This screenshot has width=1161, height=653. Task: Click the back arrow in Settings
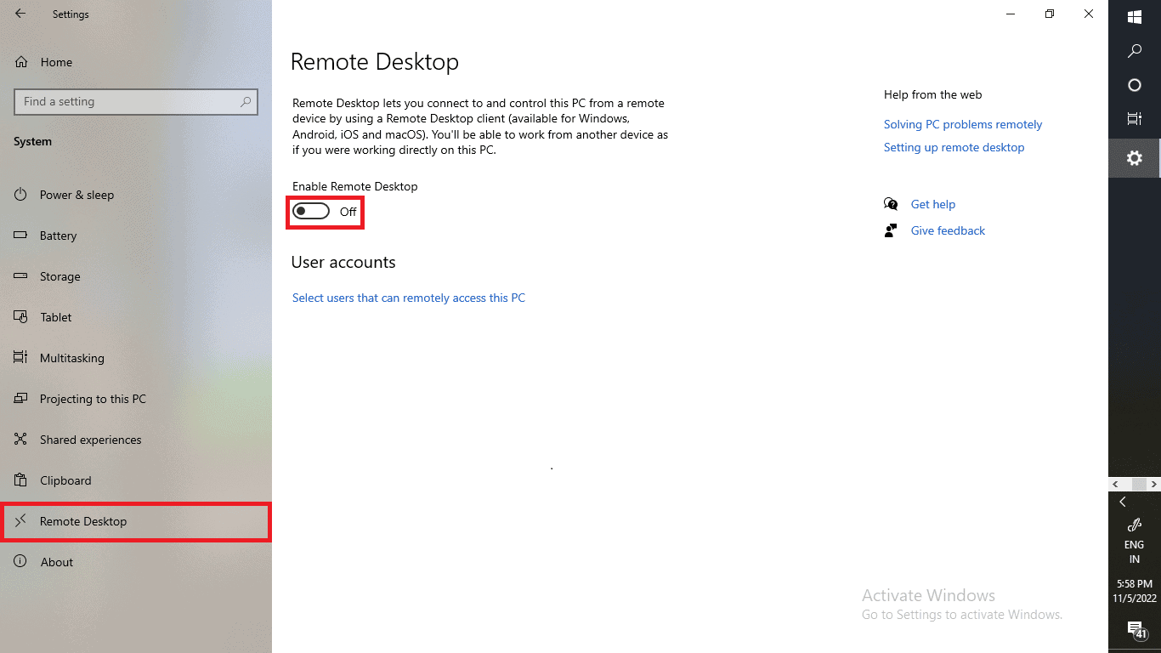tap(19, 14)
